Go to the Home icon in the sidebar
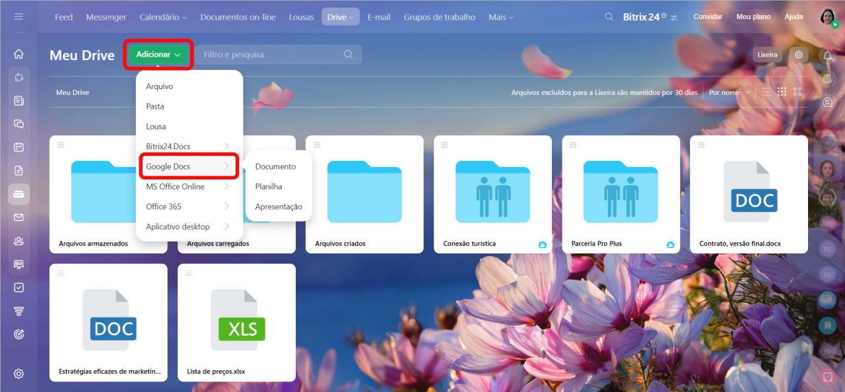The width and height of the screenshot is (845, 392). pyautogui.click(x=18, y=54)
